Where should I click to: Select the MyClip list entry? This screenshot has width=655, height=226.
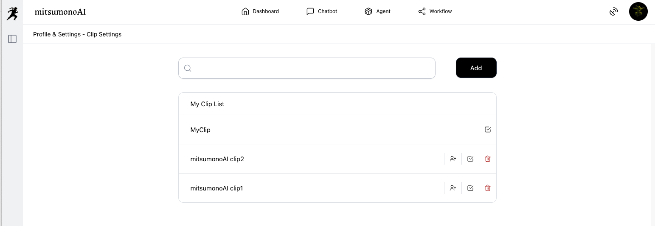click(x=200, y=130)
